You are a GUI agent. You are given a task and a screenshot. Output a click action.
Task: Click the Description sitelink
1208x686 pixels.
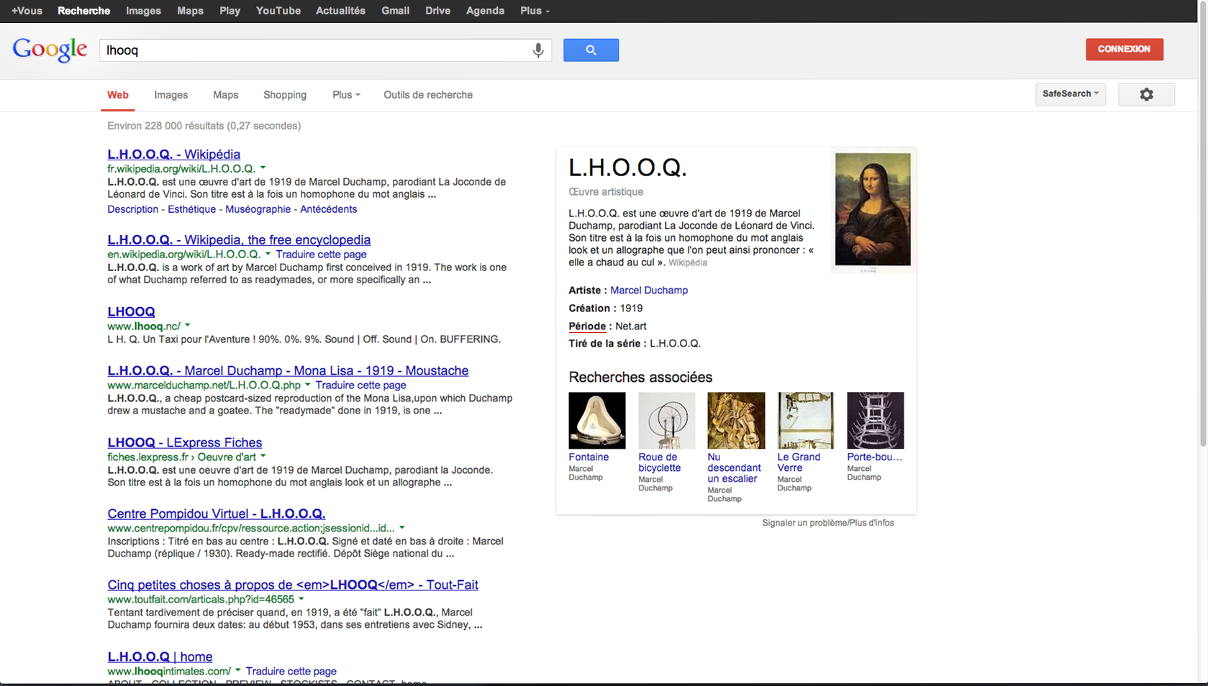point(132,209)
